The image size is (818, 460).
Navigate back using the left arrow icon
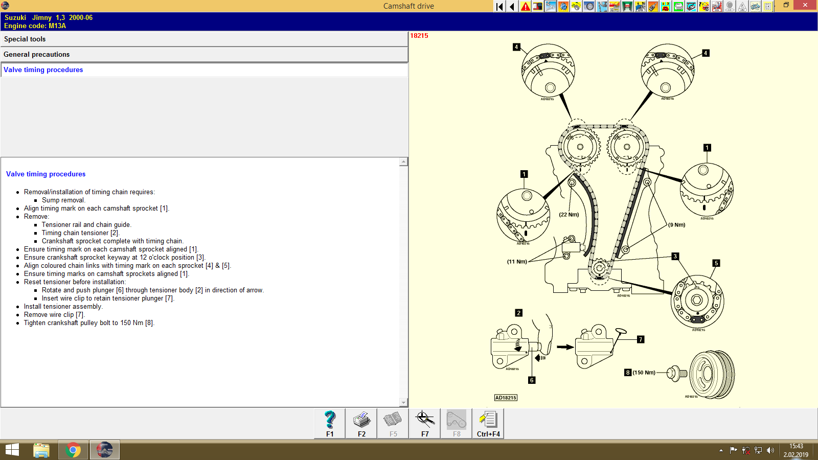pyautogui.click(x=512, y=6)
